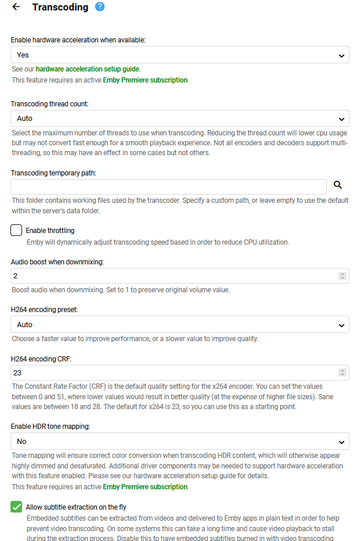This screenshot has width=364, height=541.
Task: Enable throttling checkbox
Action: [16, 230]
